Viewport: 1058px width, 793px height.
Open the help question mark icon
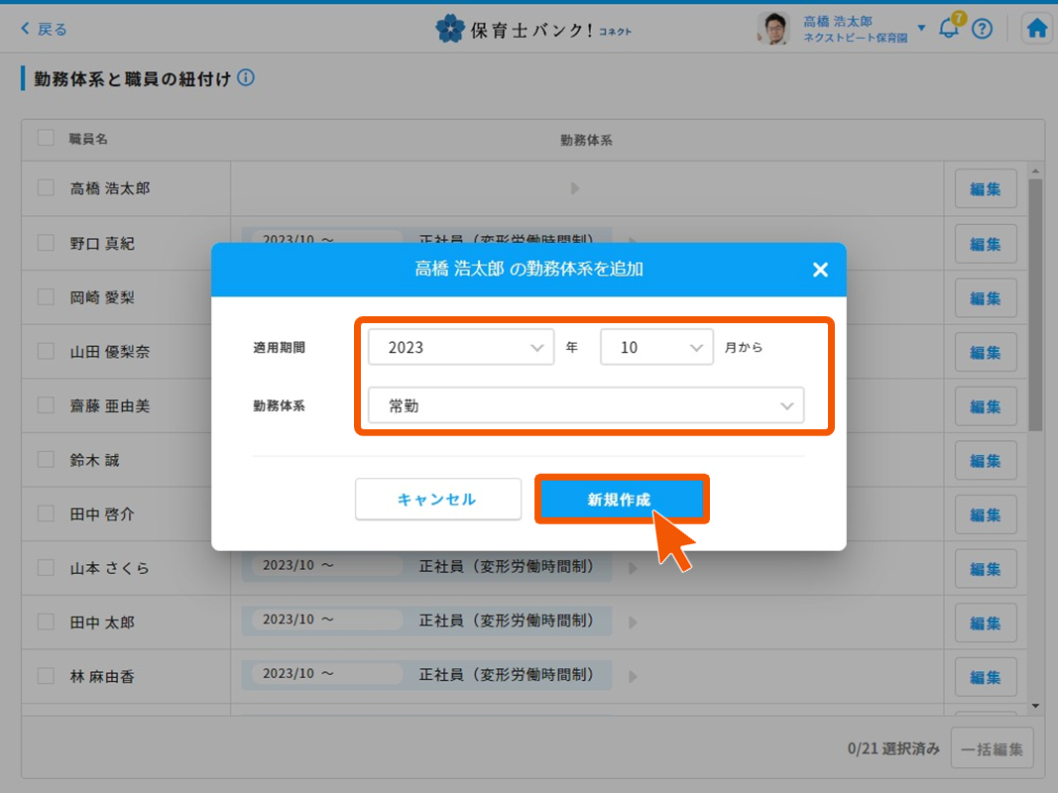982,29
